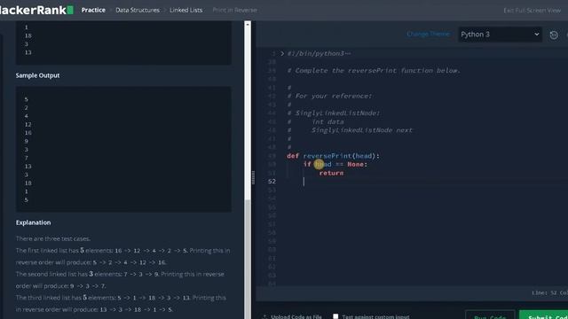Image resolution: width=568 pixels, height=319 pixels.
Task: Click Upload Code as File
Action: (292, 317)
